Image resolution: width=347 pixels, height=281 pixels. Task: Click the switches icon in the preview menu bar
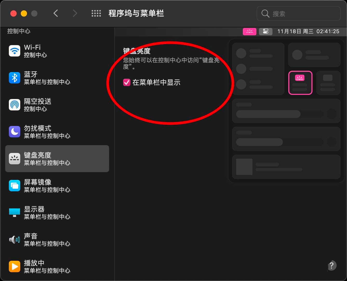[266, 31]
